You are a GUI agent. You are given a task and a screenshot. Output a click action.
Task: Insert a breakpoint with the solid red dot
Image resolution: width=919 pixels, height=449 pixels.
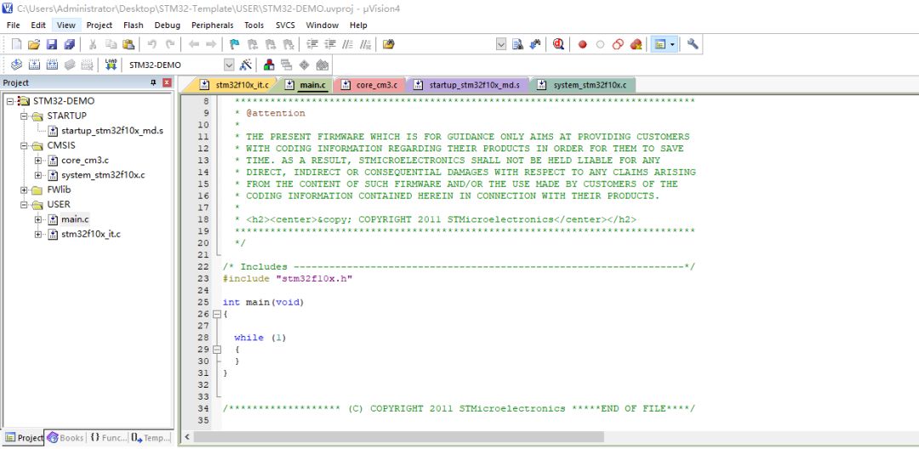582,44
